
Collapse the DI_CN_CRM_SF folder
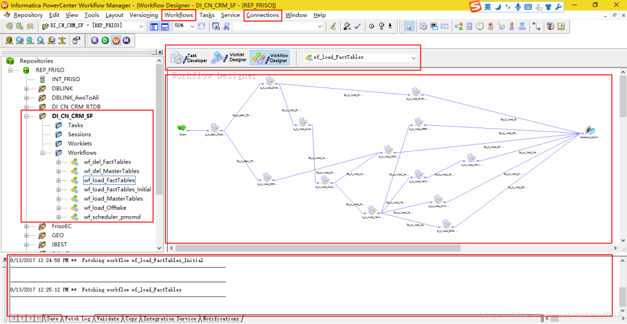coord(27,116)
